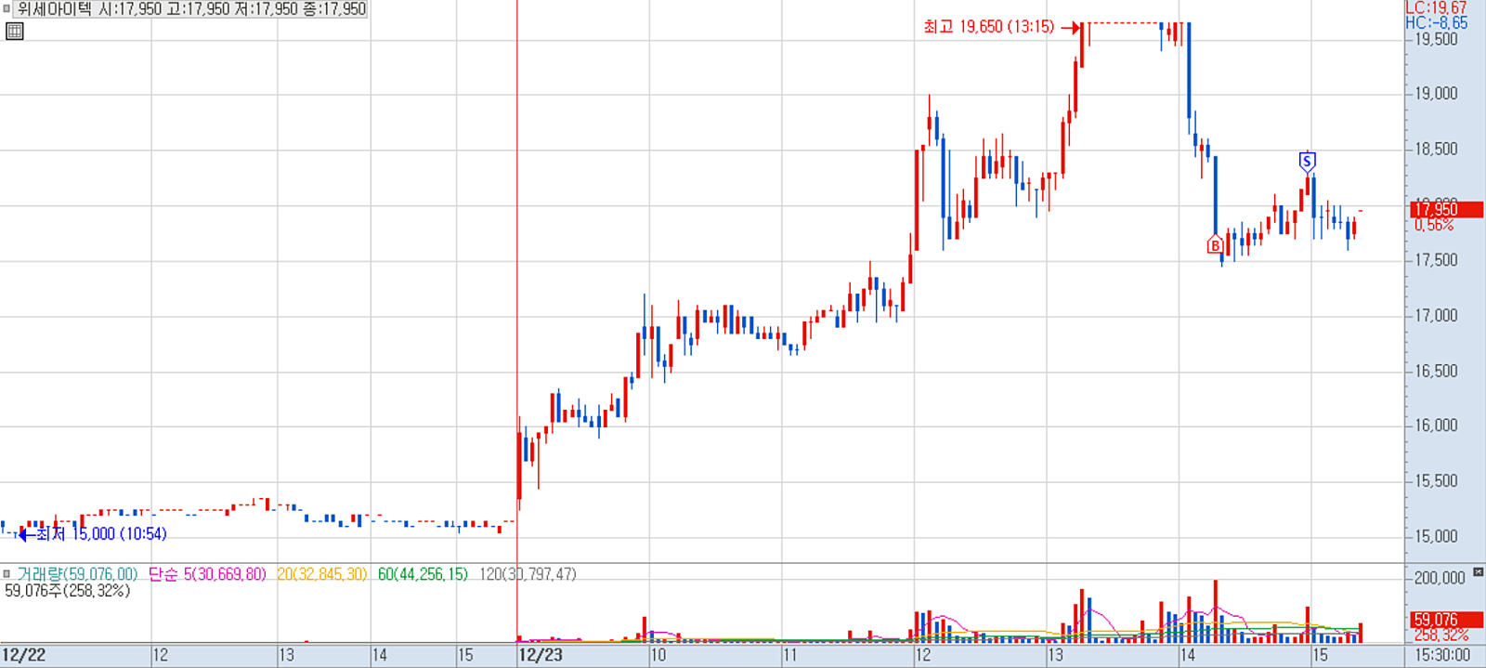Click the 18,500 price axis label
This screenshot has height=668, width=1486.
pos(1437,149)
